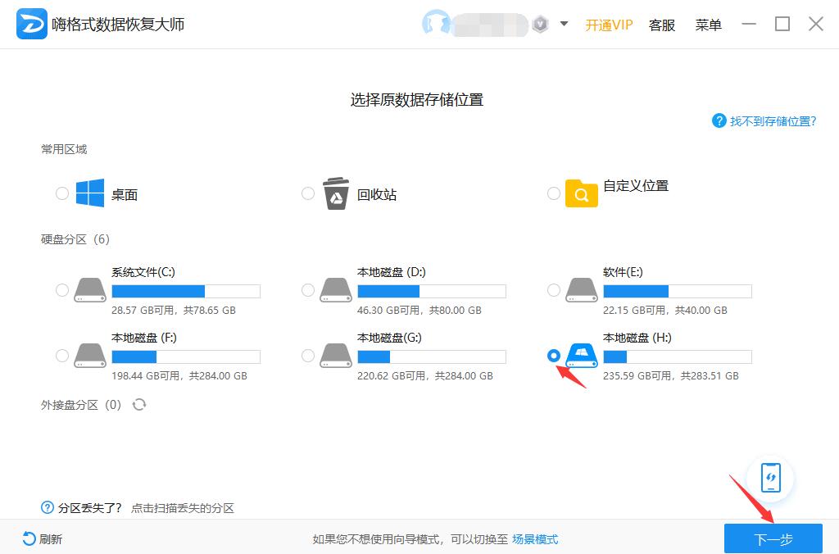Click the refresh icon next to 外接盘分区

coord(139,404)
